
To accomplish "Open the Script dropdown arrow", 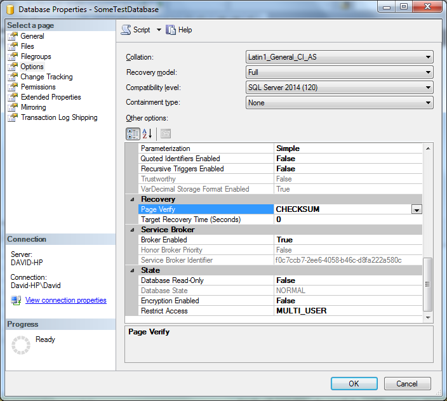I will coord(159,30).
